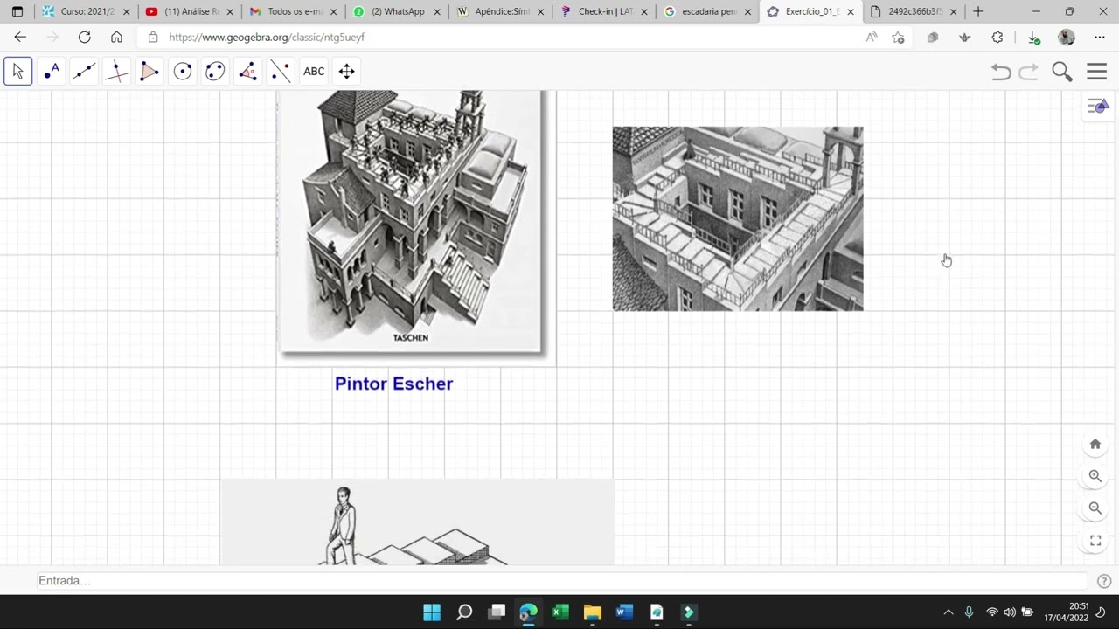Open the browser home page
The height and width of the screenshot is (629, 1119).
116,38
